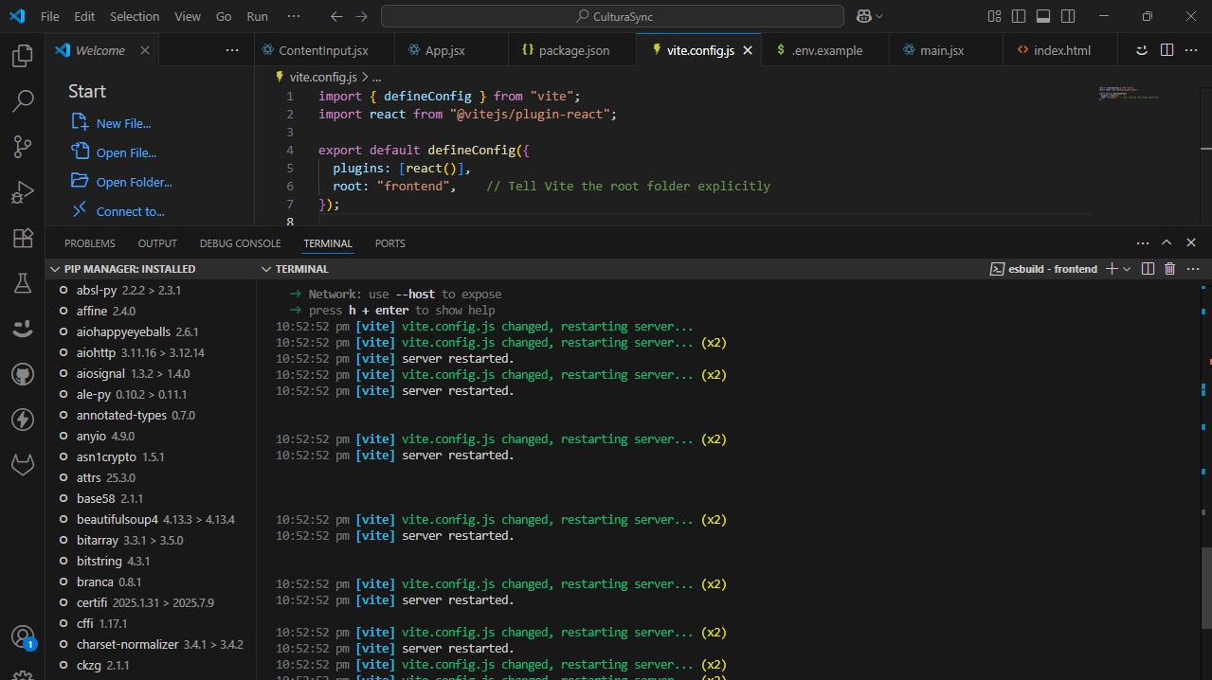Open the new terminal launch profile dropdown

(1127, 269)
